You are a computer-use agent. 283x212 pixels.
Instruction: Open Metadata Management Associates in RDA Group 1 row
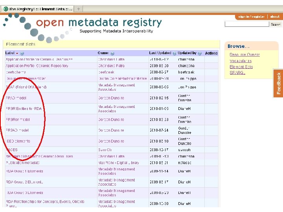pos(116,171)
